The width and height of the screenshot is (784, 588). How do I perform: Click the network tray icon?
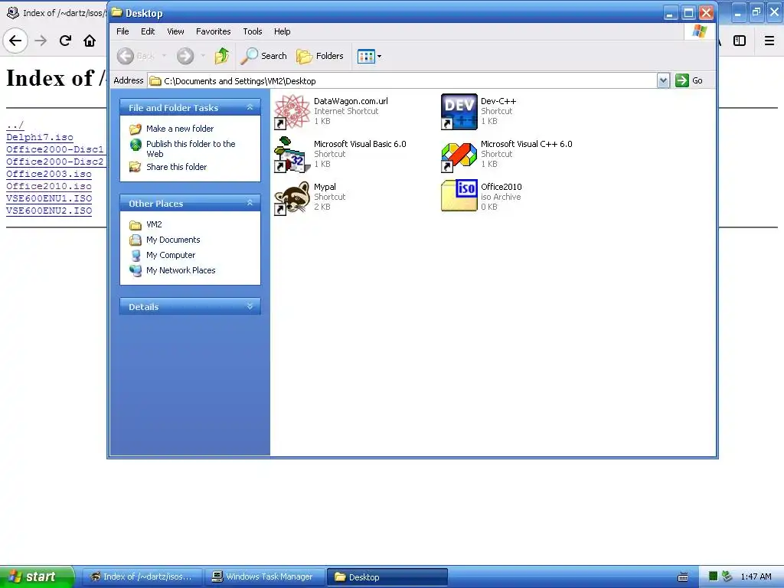[727, 577]
